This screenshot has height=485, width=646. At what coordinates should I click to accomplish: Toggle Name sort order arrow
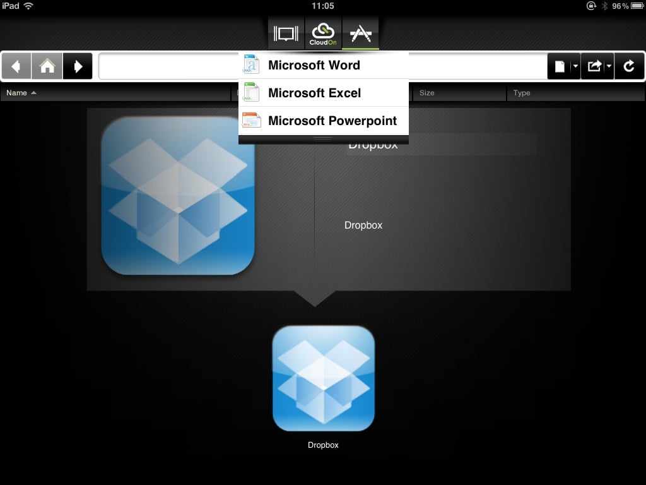pyautogui.click(x=34, y=93)
